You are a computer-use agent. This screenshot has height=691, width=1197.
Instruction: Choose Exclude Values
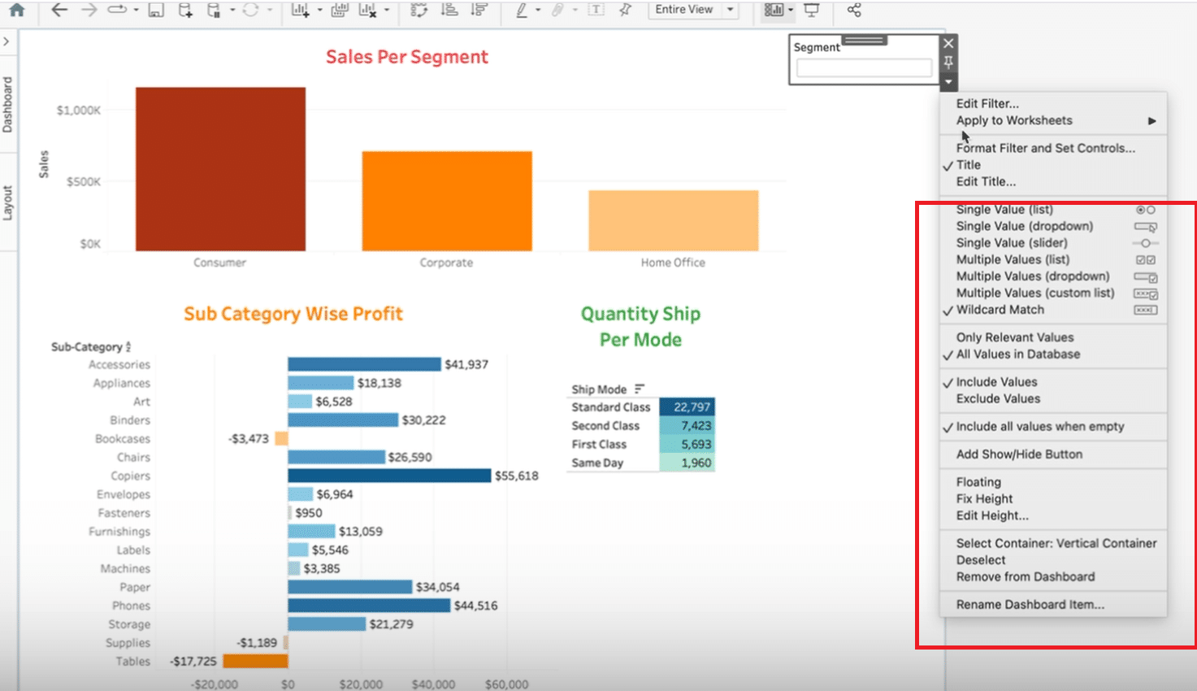click(998, 399)
